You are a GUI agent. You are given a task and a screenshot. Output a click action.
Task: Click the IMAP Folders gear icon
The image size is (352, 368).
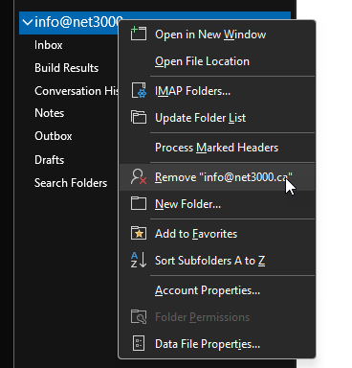click(139, 91)
